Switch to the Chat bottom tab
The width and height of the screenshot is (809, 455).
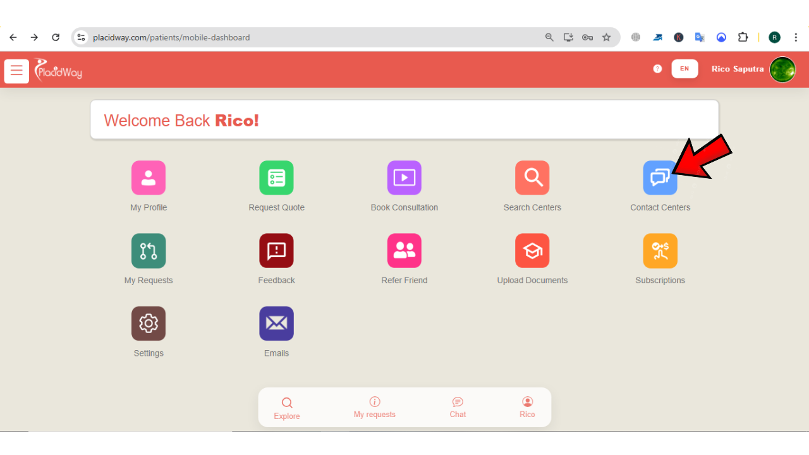(458, 408)
